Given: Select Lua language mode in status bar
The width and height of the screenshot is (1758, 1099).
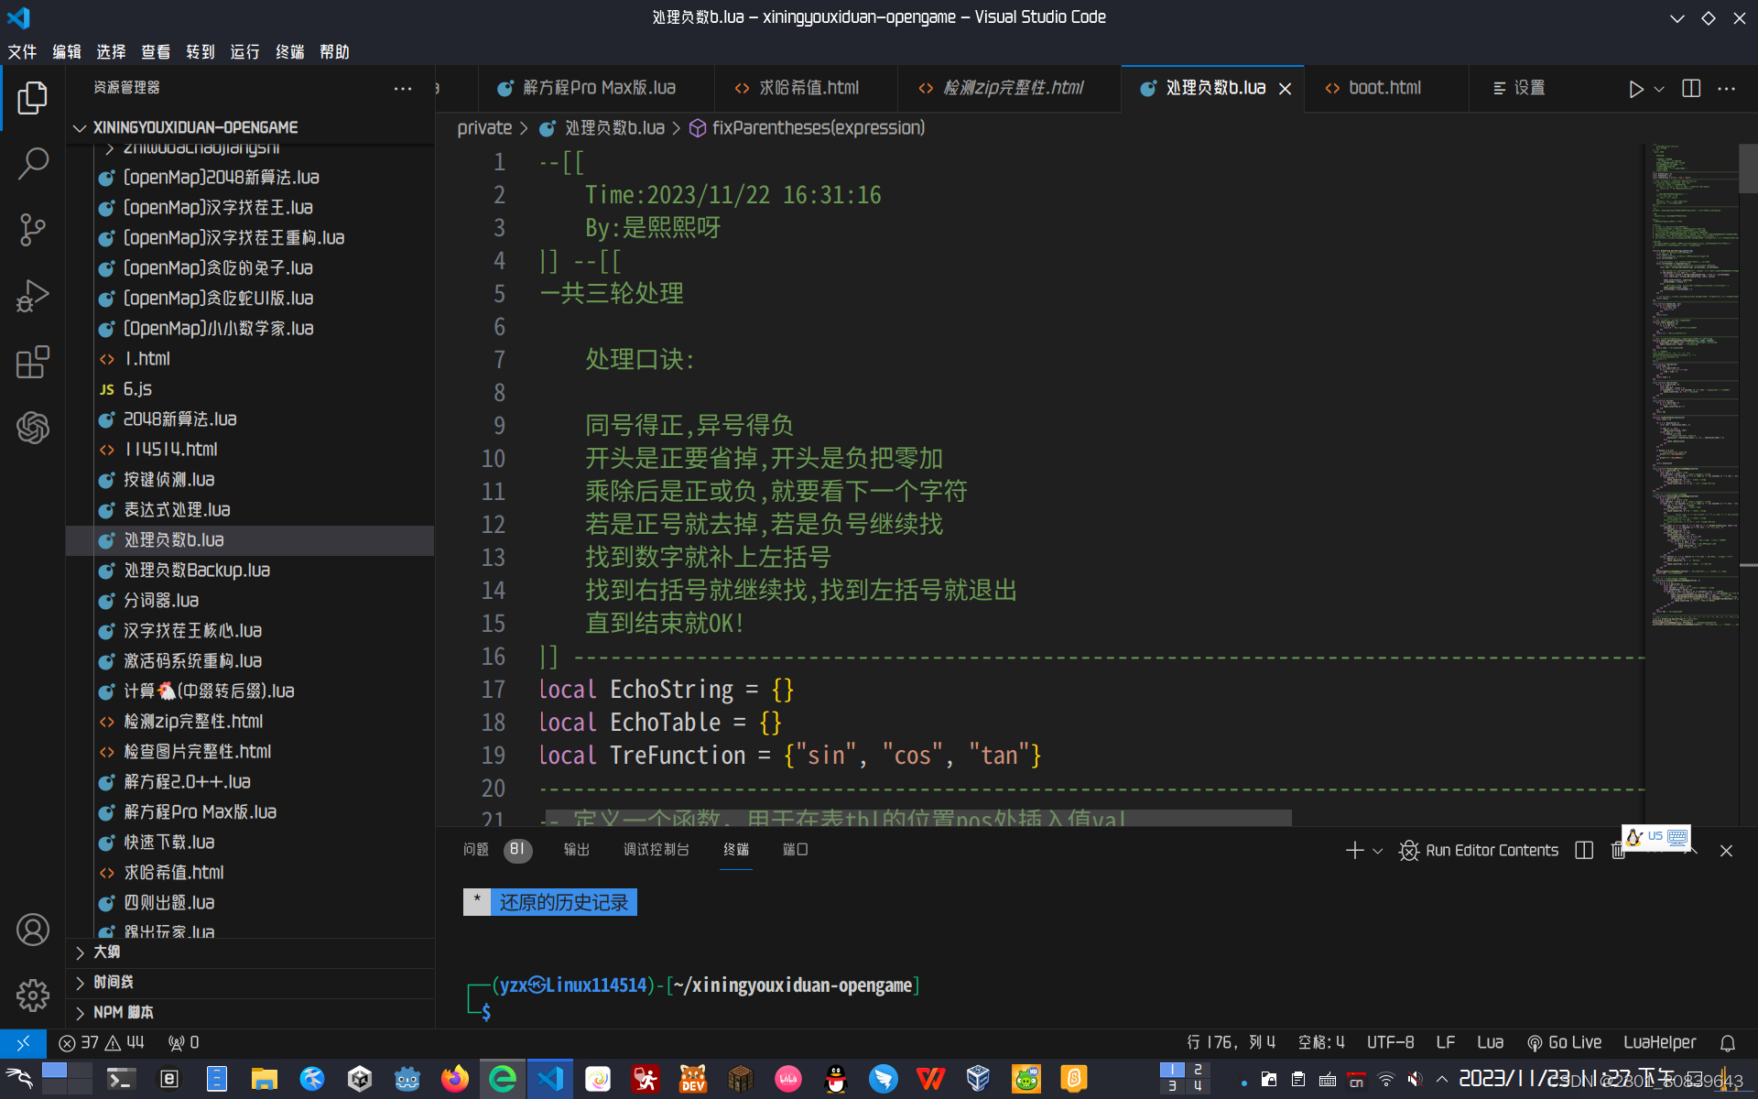Looking at the screenshot, I should coord(1490,1042).
